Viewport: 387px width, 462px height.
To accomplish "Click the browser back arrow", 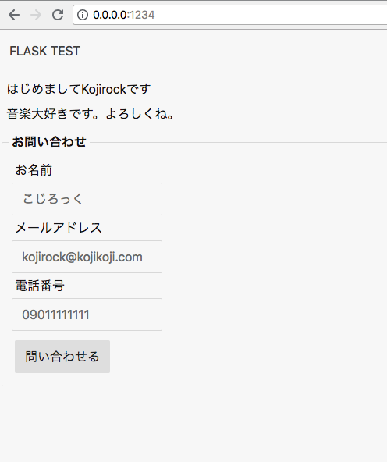I will pos(14,15).
